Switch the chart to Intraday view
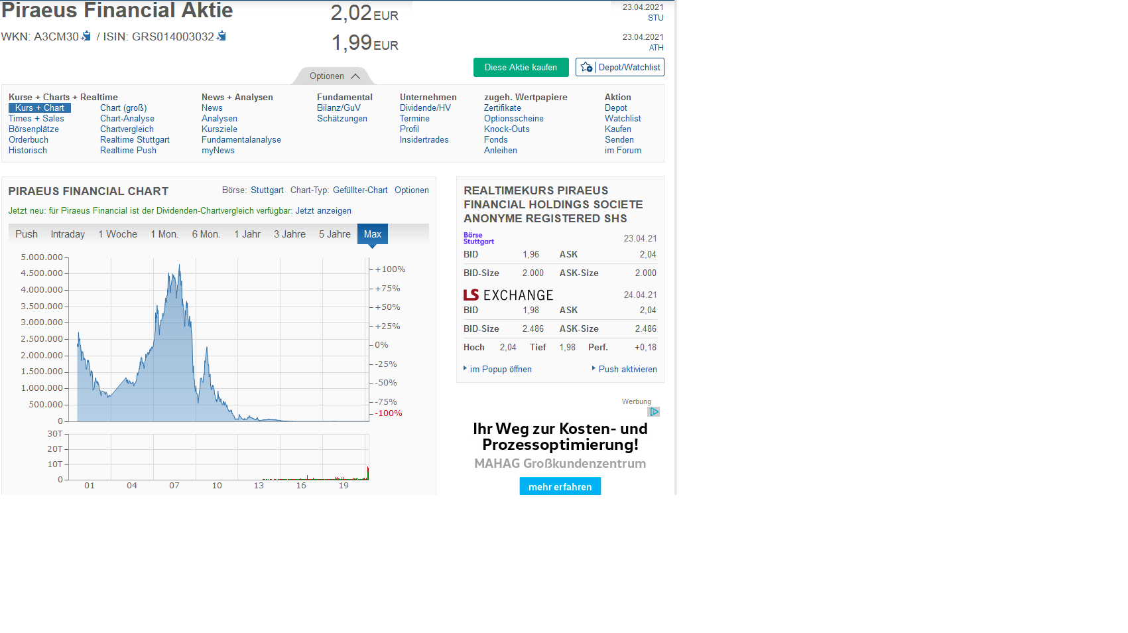The image size is (1128, 633). (68, 234)
